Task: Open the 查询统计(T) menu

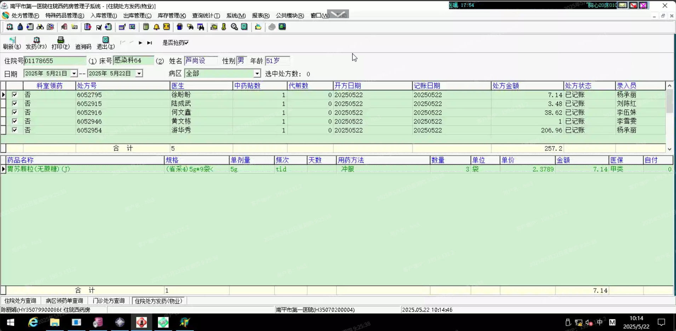Action: (206, 16)
